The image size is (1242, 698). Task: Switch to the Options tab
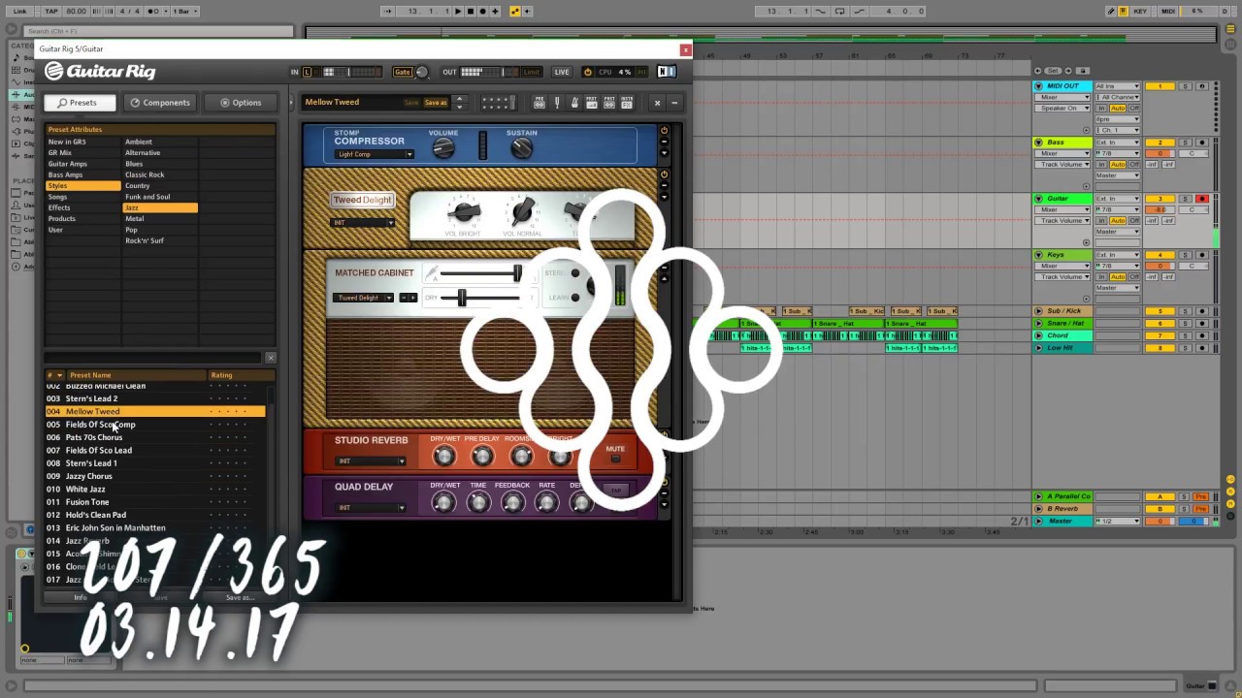[x=241, y=103]
